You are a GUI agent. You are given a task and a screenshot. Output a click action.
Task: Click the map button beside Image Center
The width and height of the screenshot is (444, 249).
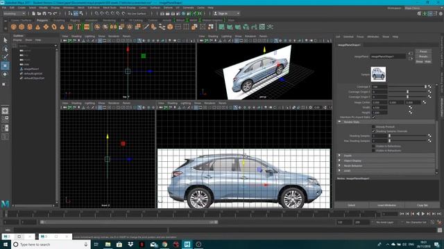click(424, 102)
